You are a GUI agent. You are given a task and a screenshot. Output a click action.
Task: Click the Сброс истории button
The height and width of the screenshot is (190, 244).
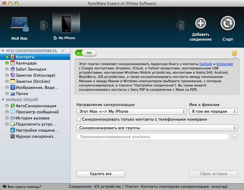[x=213, y=174]
